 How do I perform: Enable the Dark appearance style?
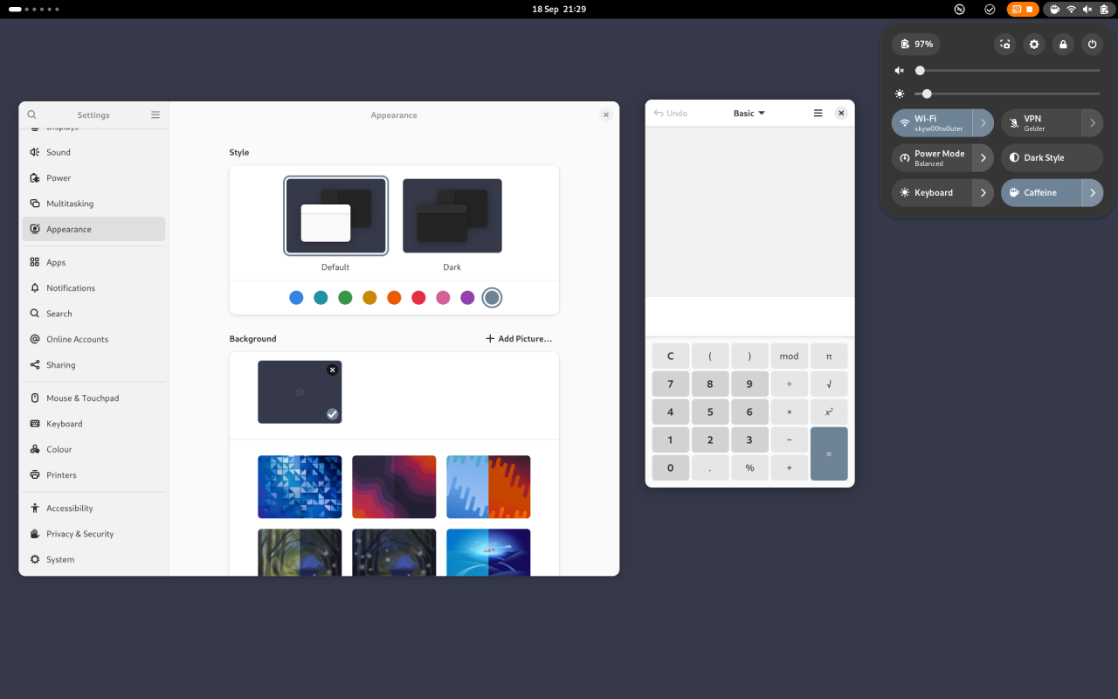pos(452,216)
